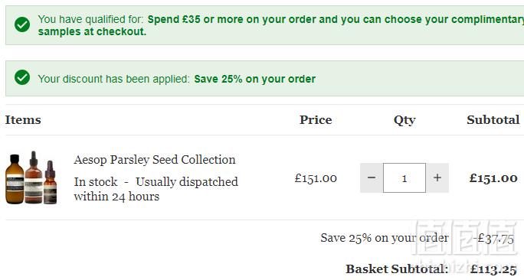The image size is (524, 280).
Task: Click the 'Save 25% on your order' banner text
Action: (254, 79)
